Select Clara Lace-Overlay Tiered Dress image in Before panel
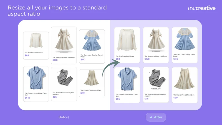Viewport: 222px width, 125px height. click(x=92, y=40)
